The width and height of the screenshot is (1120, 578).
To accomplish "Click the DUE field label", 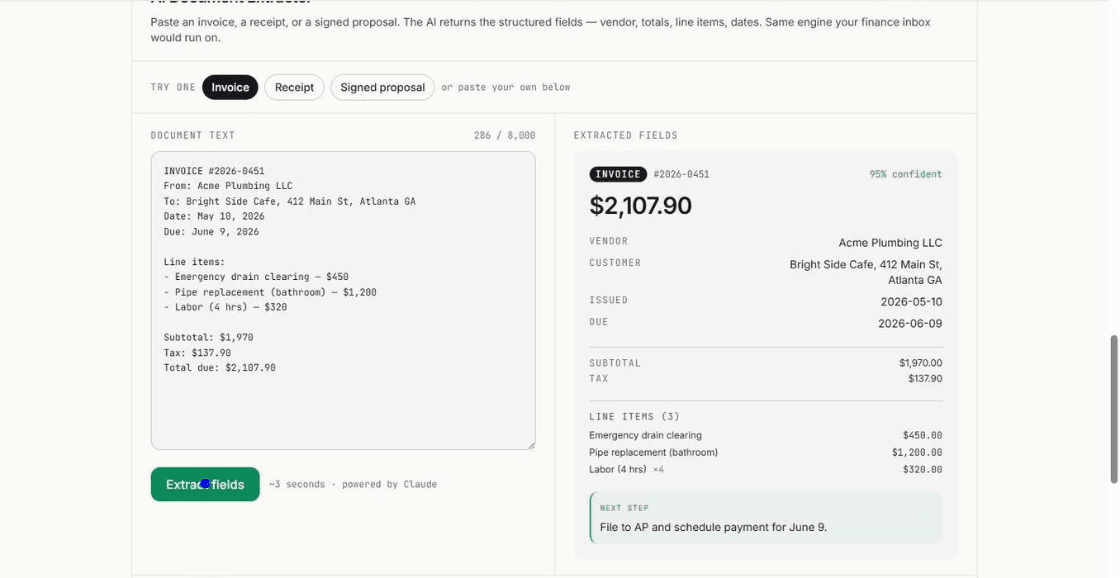I will click(599, 322).
